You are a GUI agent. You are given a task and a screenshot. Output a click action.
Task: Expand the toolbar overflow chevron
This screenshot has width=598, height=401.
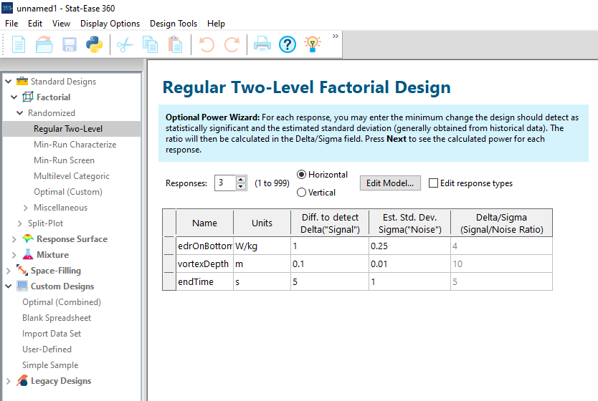coord(336,37)
